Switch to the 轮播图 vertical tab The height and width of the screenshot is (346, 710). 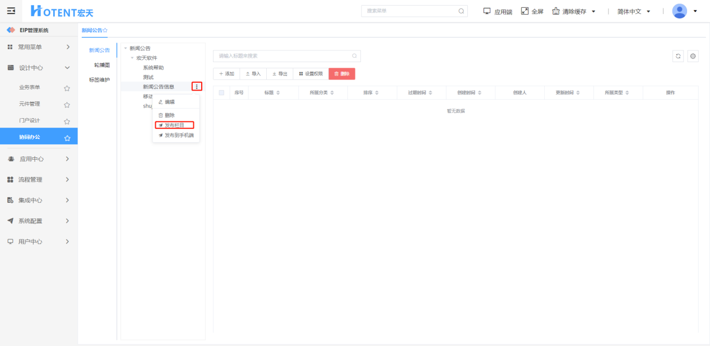tap(102, 65)
